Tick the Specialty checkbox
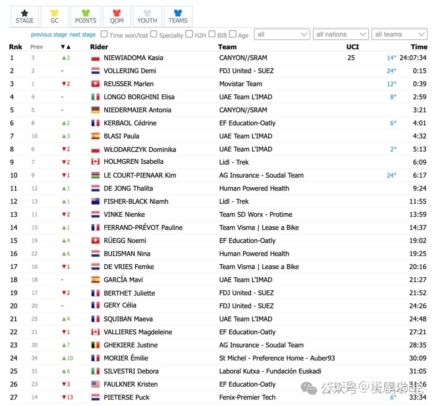Viewport: 435px width, 406px height. click(x=154, y=34)
